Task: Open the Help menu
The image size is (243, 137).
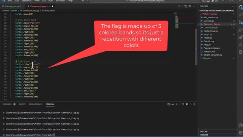Action: click(70, 1)
